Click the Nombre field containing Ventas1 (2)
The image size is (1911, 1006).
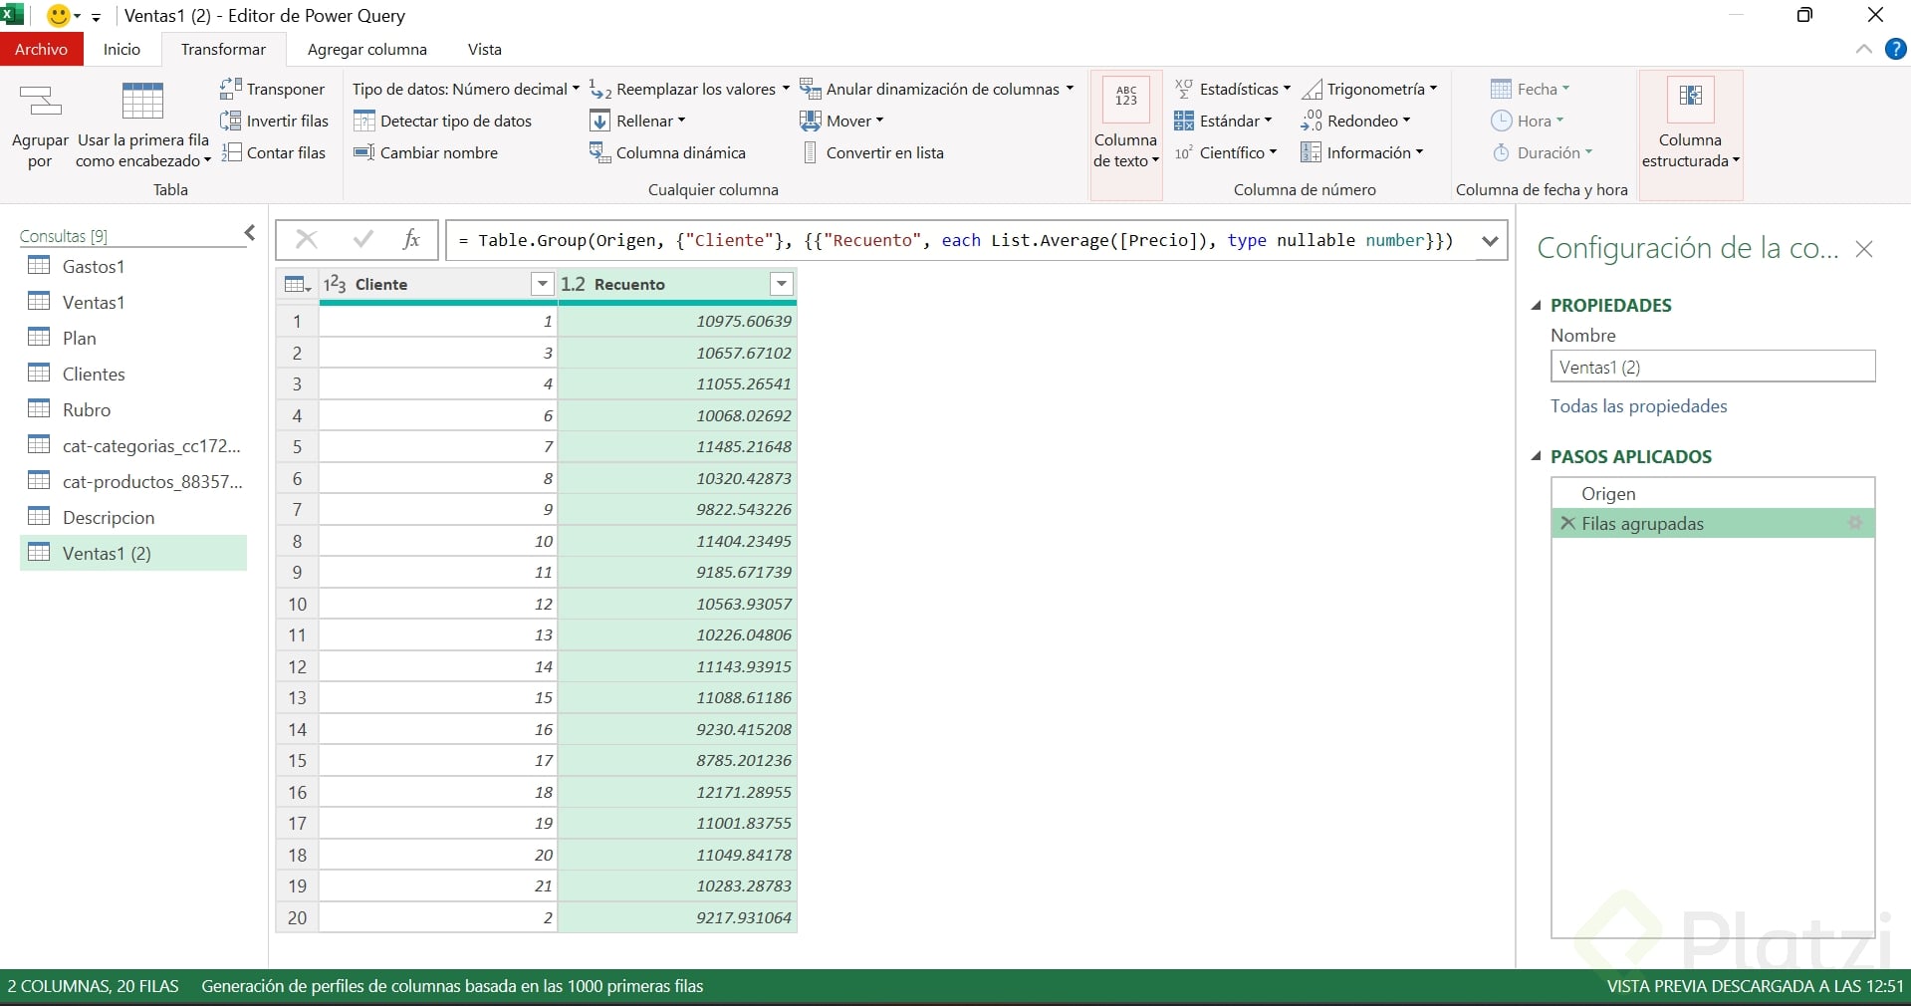[x=1712, y=367]
